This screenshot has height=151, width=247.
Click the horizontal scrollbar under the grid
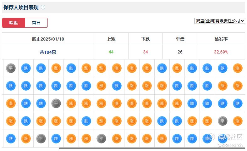[x=151, y=148]
